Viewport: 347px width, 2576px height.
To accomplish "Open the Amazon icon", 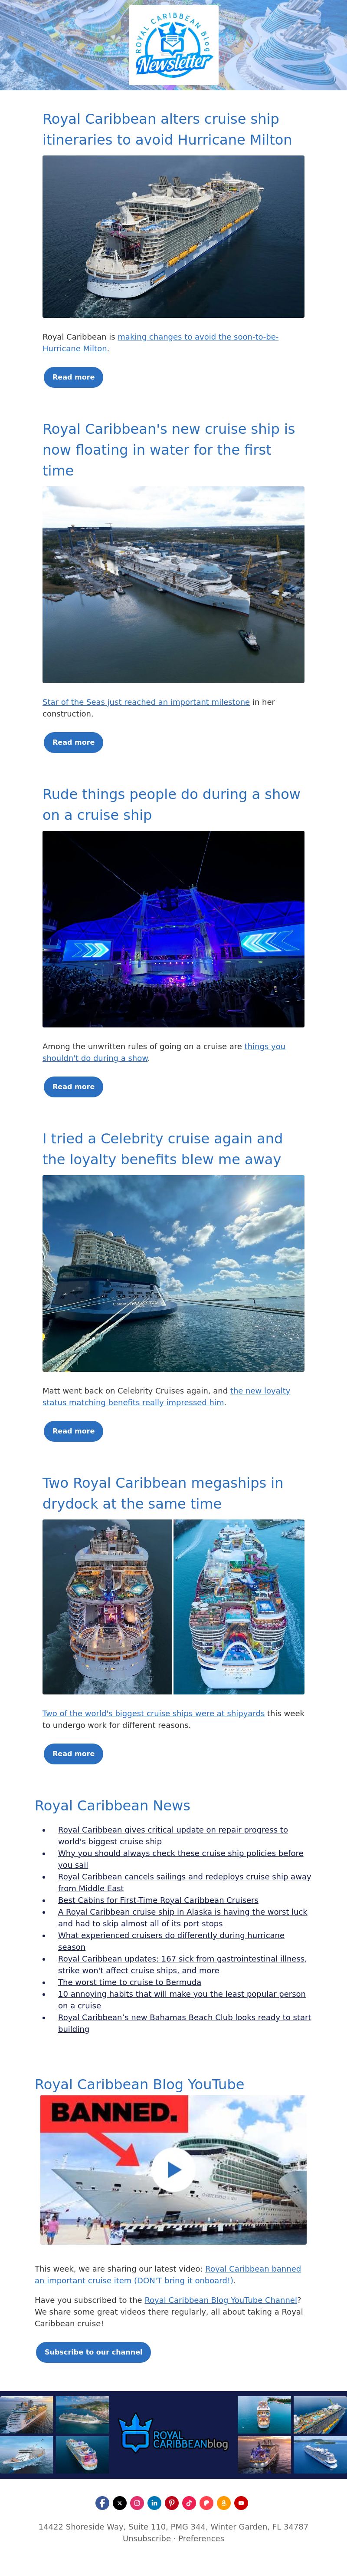I will tap(223, 2502).
